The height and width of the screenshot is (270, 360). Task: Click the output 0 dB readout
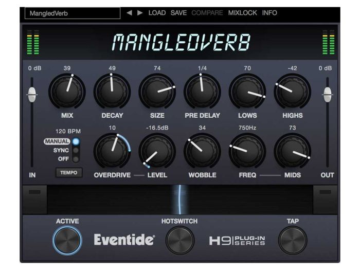325,68
